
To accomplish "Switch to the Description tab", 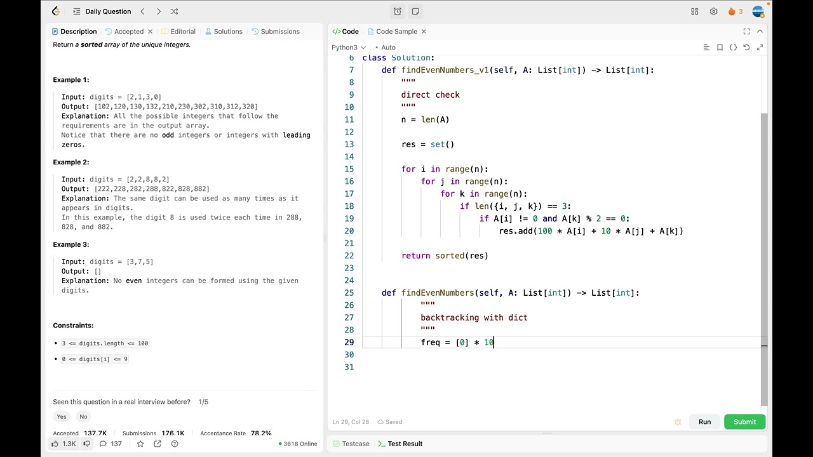I will point(74,31).
